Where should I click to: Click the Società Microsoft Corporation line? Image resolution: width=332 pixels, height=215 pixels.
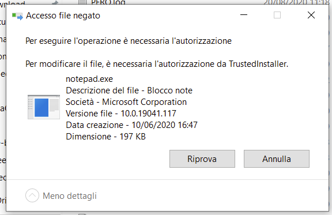tap(126, 102)
